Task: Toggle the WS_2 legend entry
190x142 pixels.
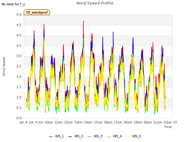Action: point(76,136)
